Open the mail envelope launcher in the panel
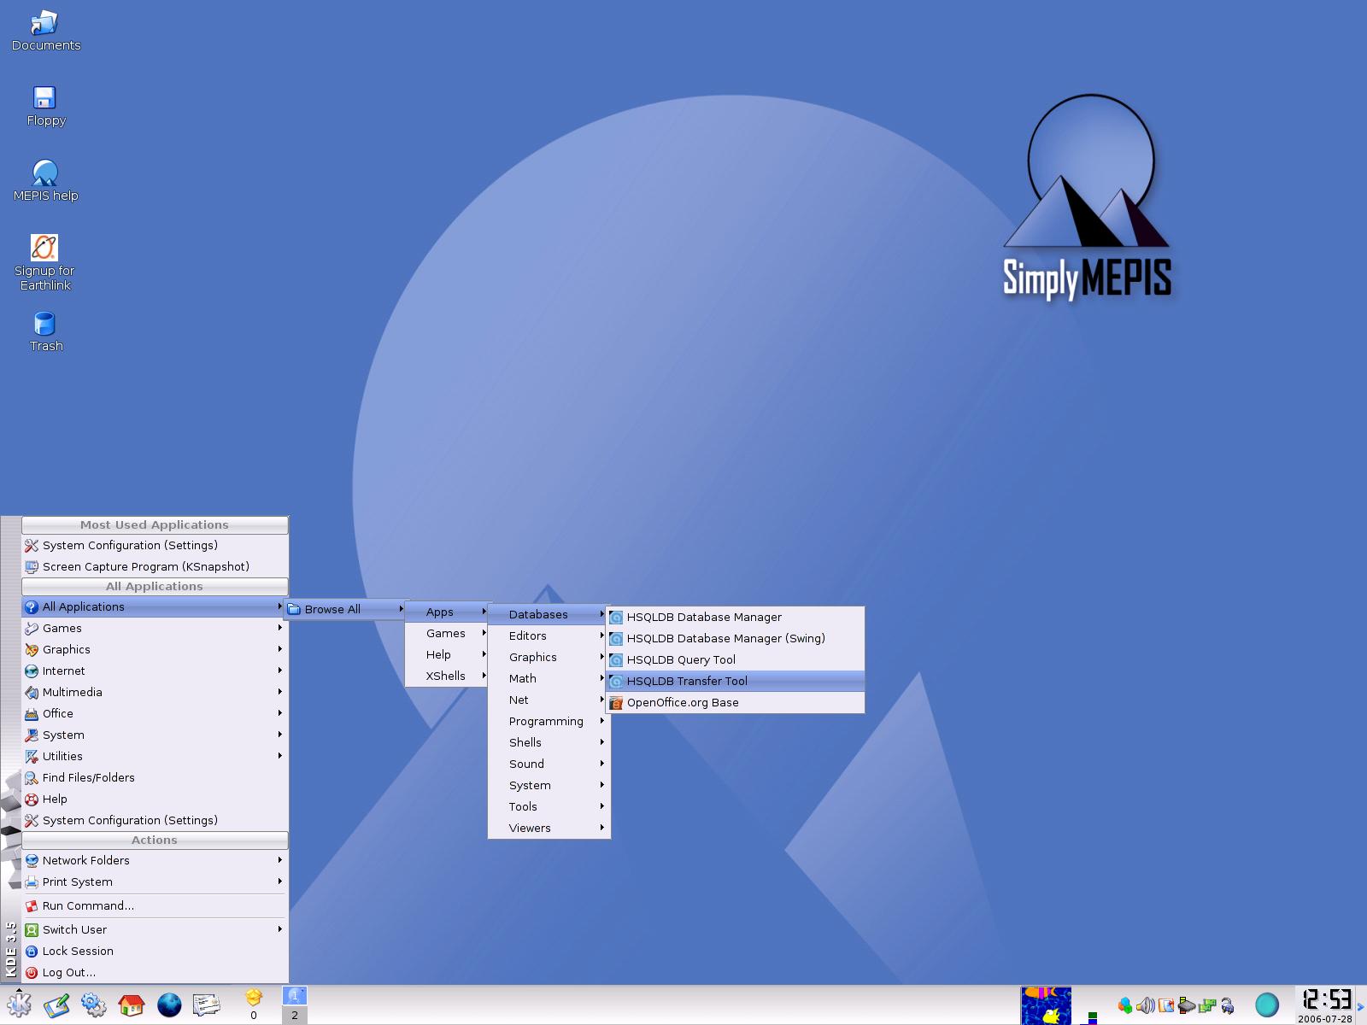This screenshot has width=1367, height=1025. click(207, 1004)
